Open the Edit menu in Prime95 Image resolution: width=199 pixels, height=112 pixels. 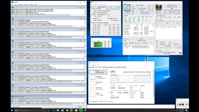pyautogui.click(x=16, y=5)
